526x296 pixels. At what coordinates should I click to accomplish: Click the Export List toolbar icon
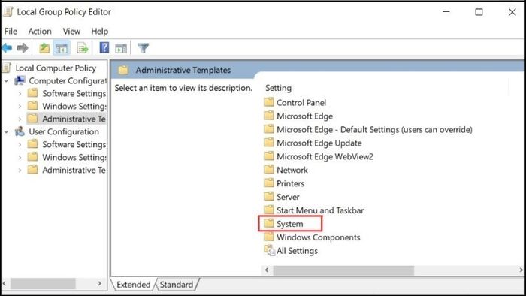pos(83,48)
